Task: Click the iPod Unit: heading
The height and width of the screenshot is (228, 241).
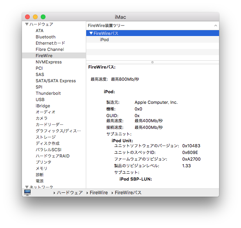Action: pos(122,141)
